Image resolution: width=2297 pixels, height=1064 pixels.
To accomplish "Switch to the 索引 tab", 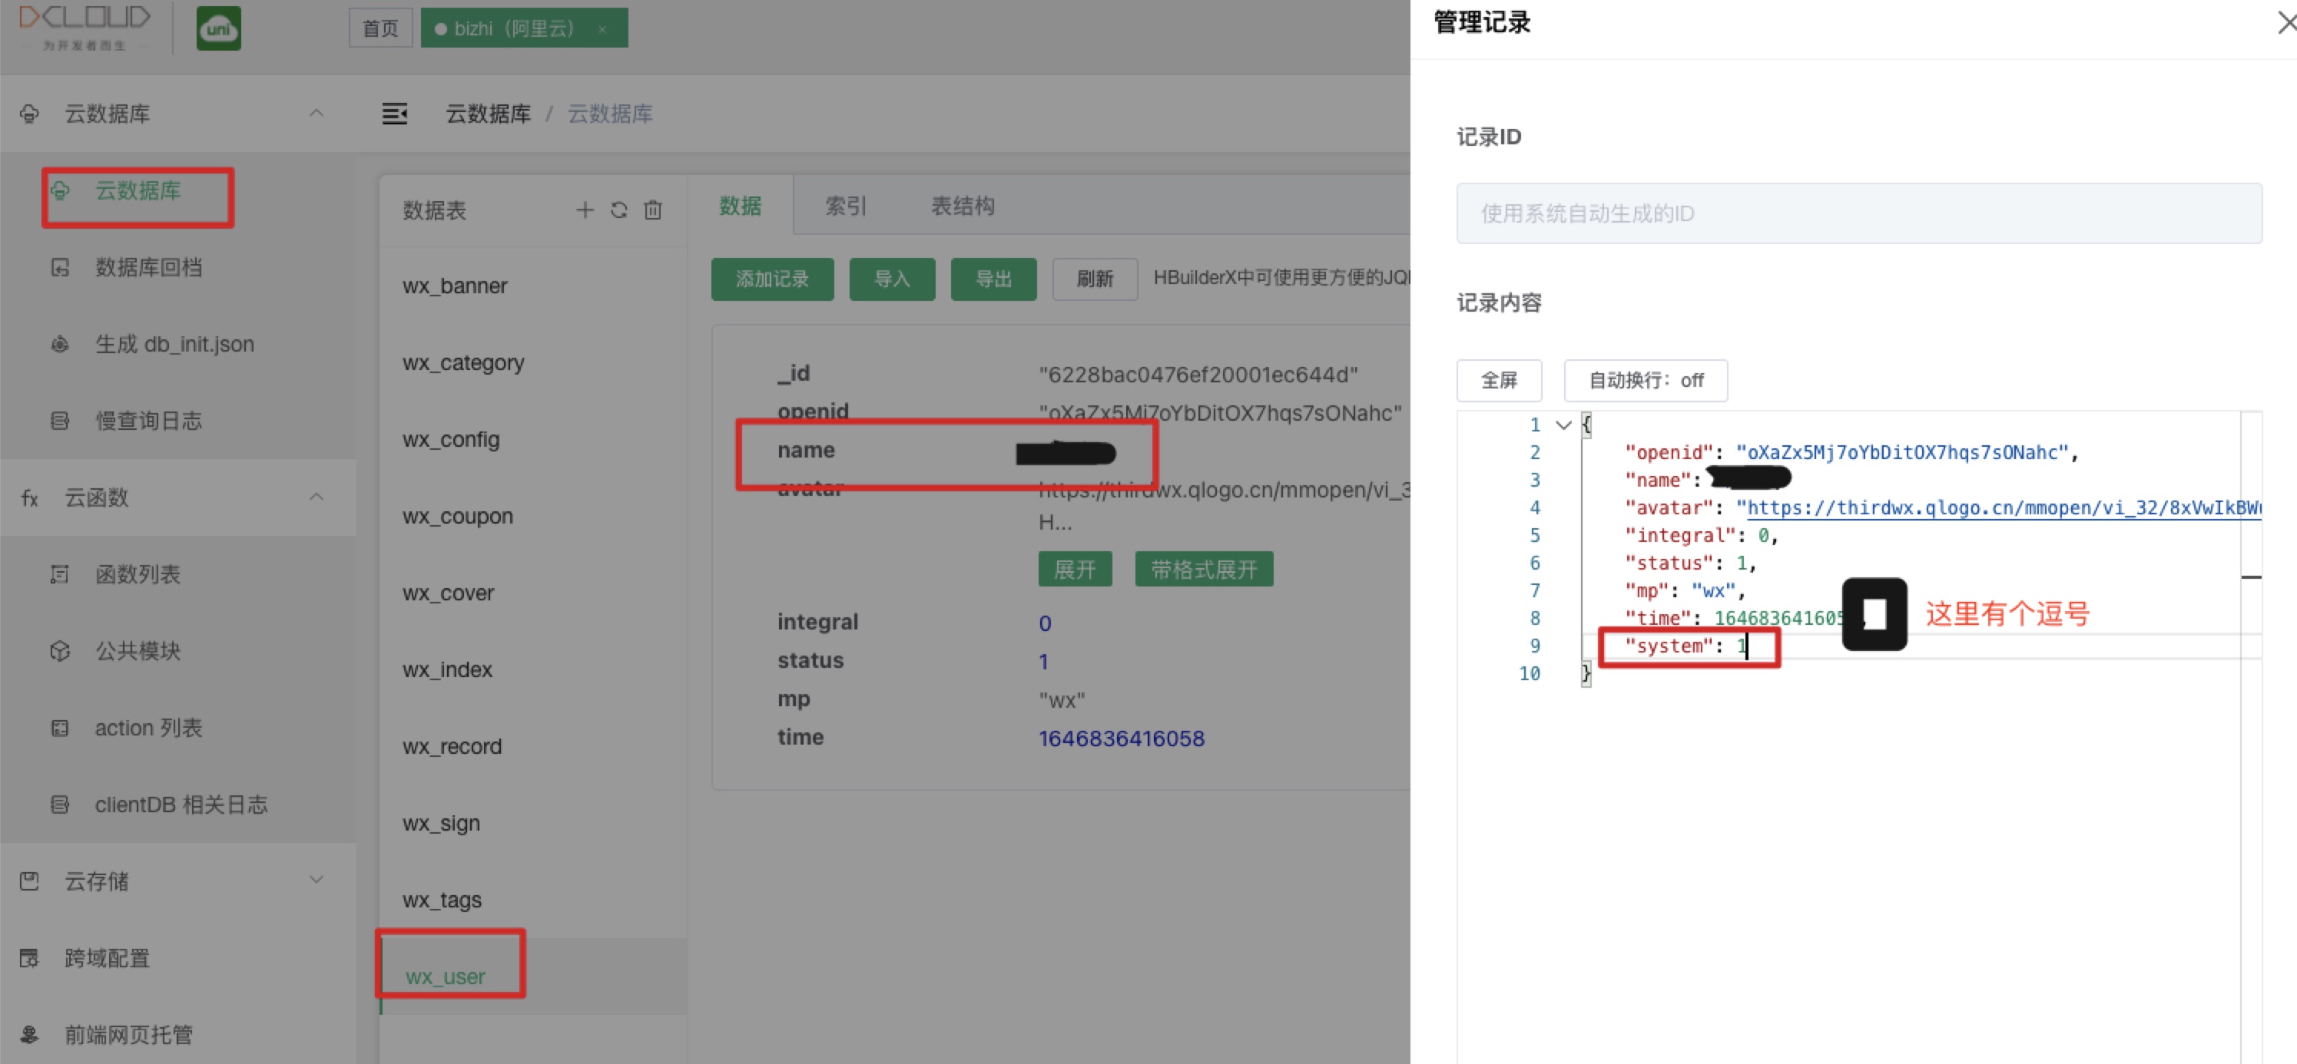I will click(x=844, y=206).
